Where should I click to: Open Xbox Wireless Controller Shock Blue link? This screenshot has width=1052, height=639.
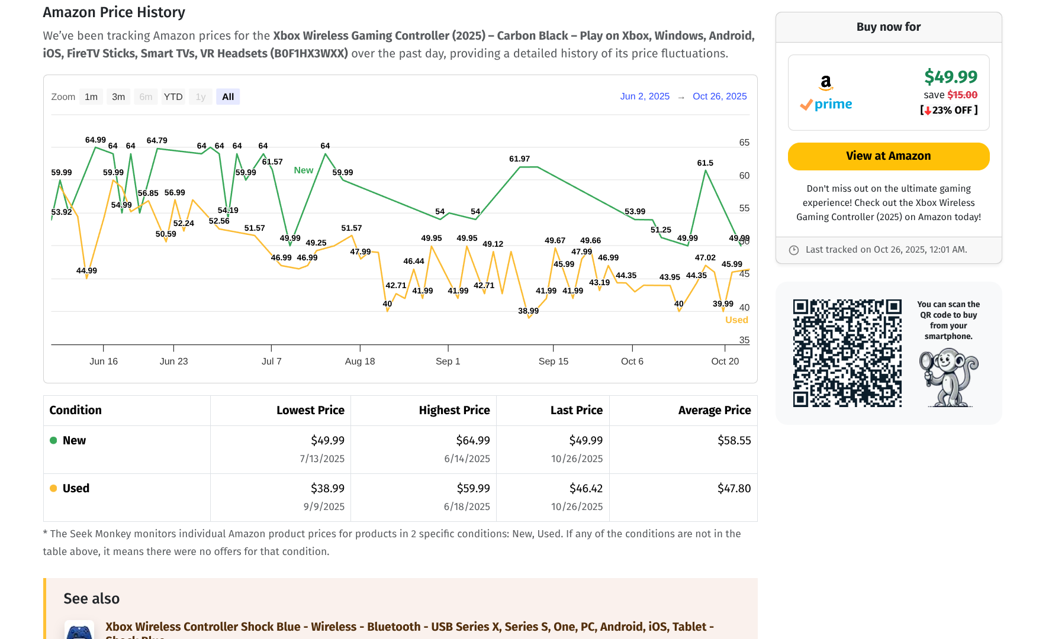click(410, 631)
